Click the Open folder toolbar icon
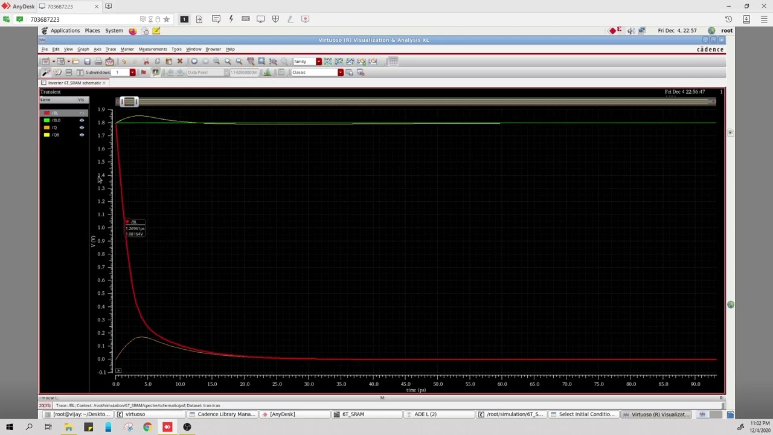Viewport: 773px width, 435px height. coord(75,61)
